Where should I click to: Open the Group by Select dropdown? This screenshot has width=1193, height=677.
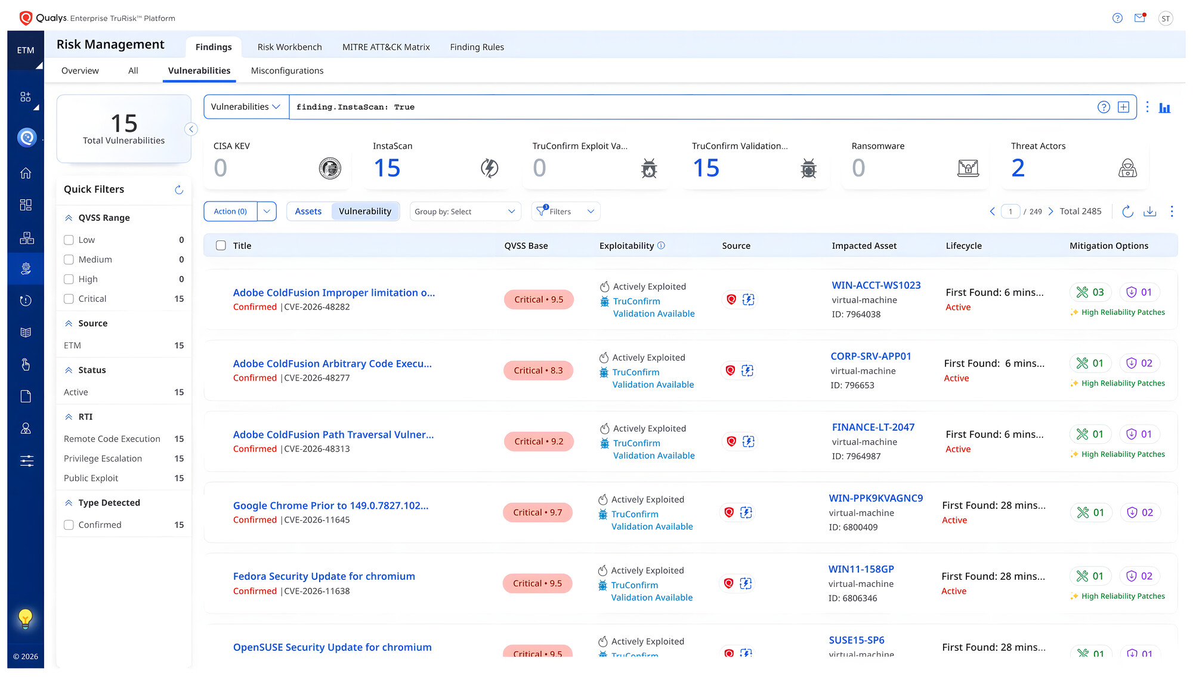pos(465,212)
